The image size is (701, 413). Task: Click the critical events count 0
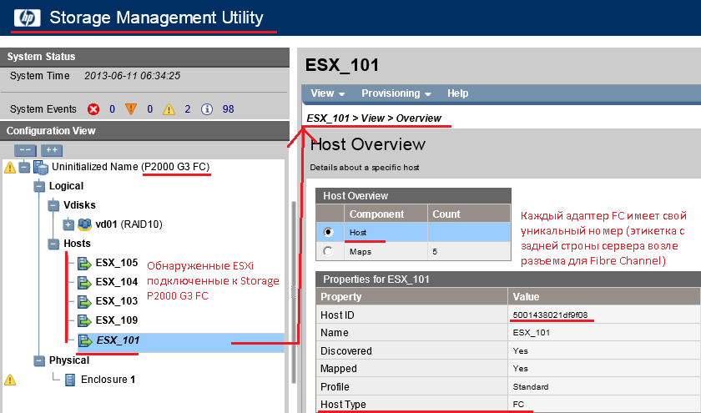(x=112, y=109)
